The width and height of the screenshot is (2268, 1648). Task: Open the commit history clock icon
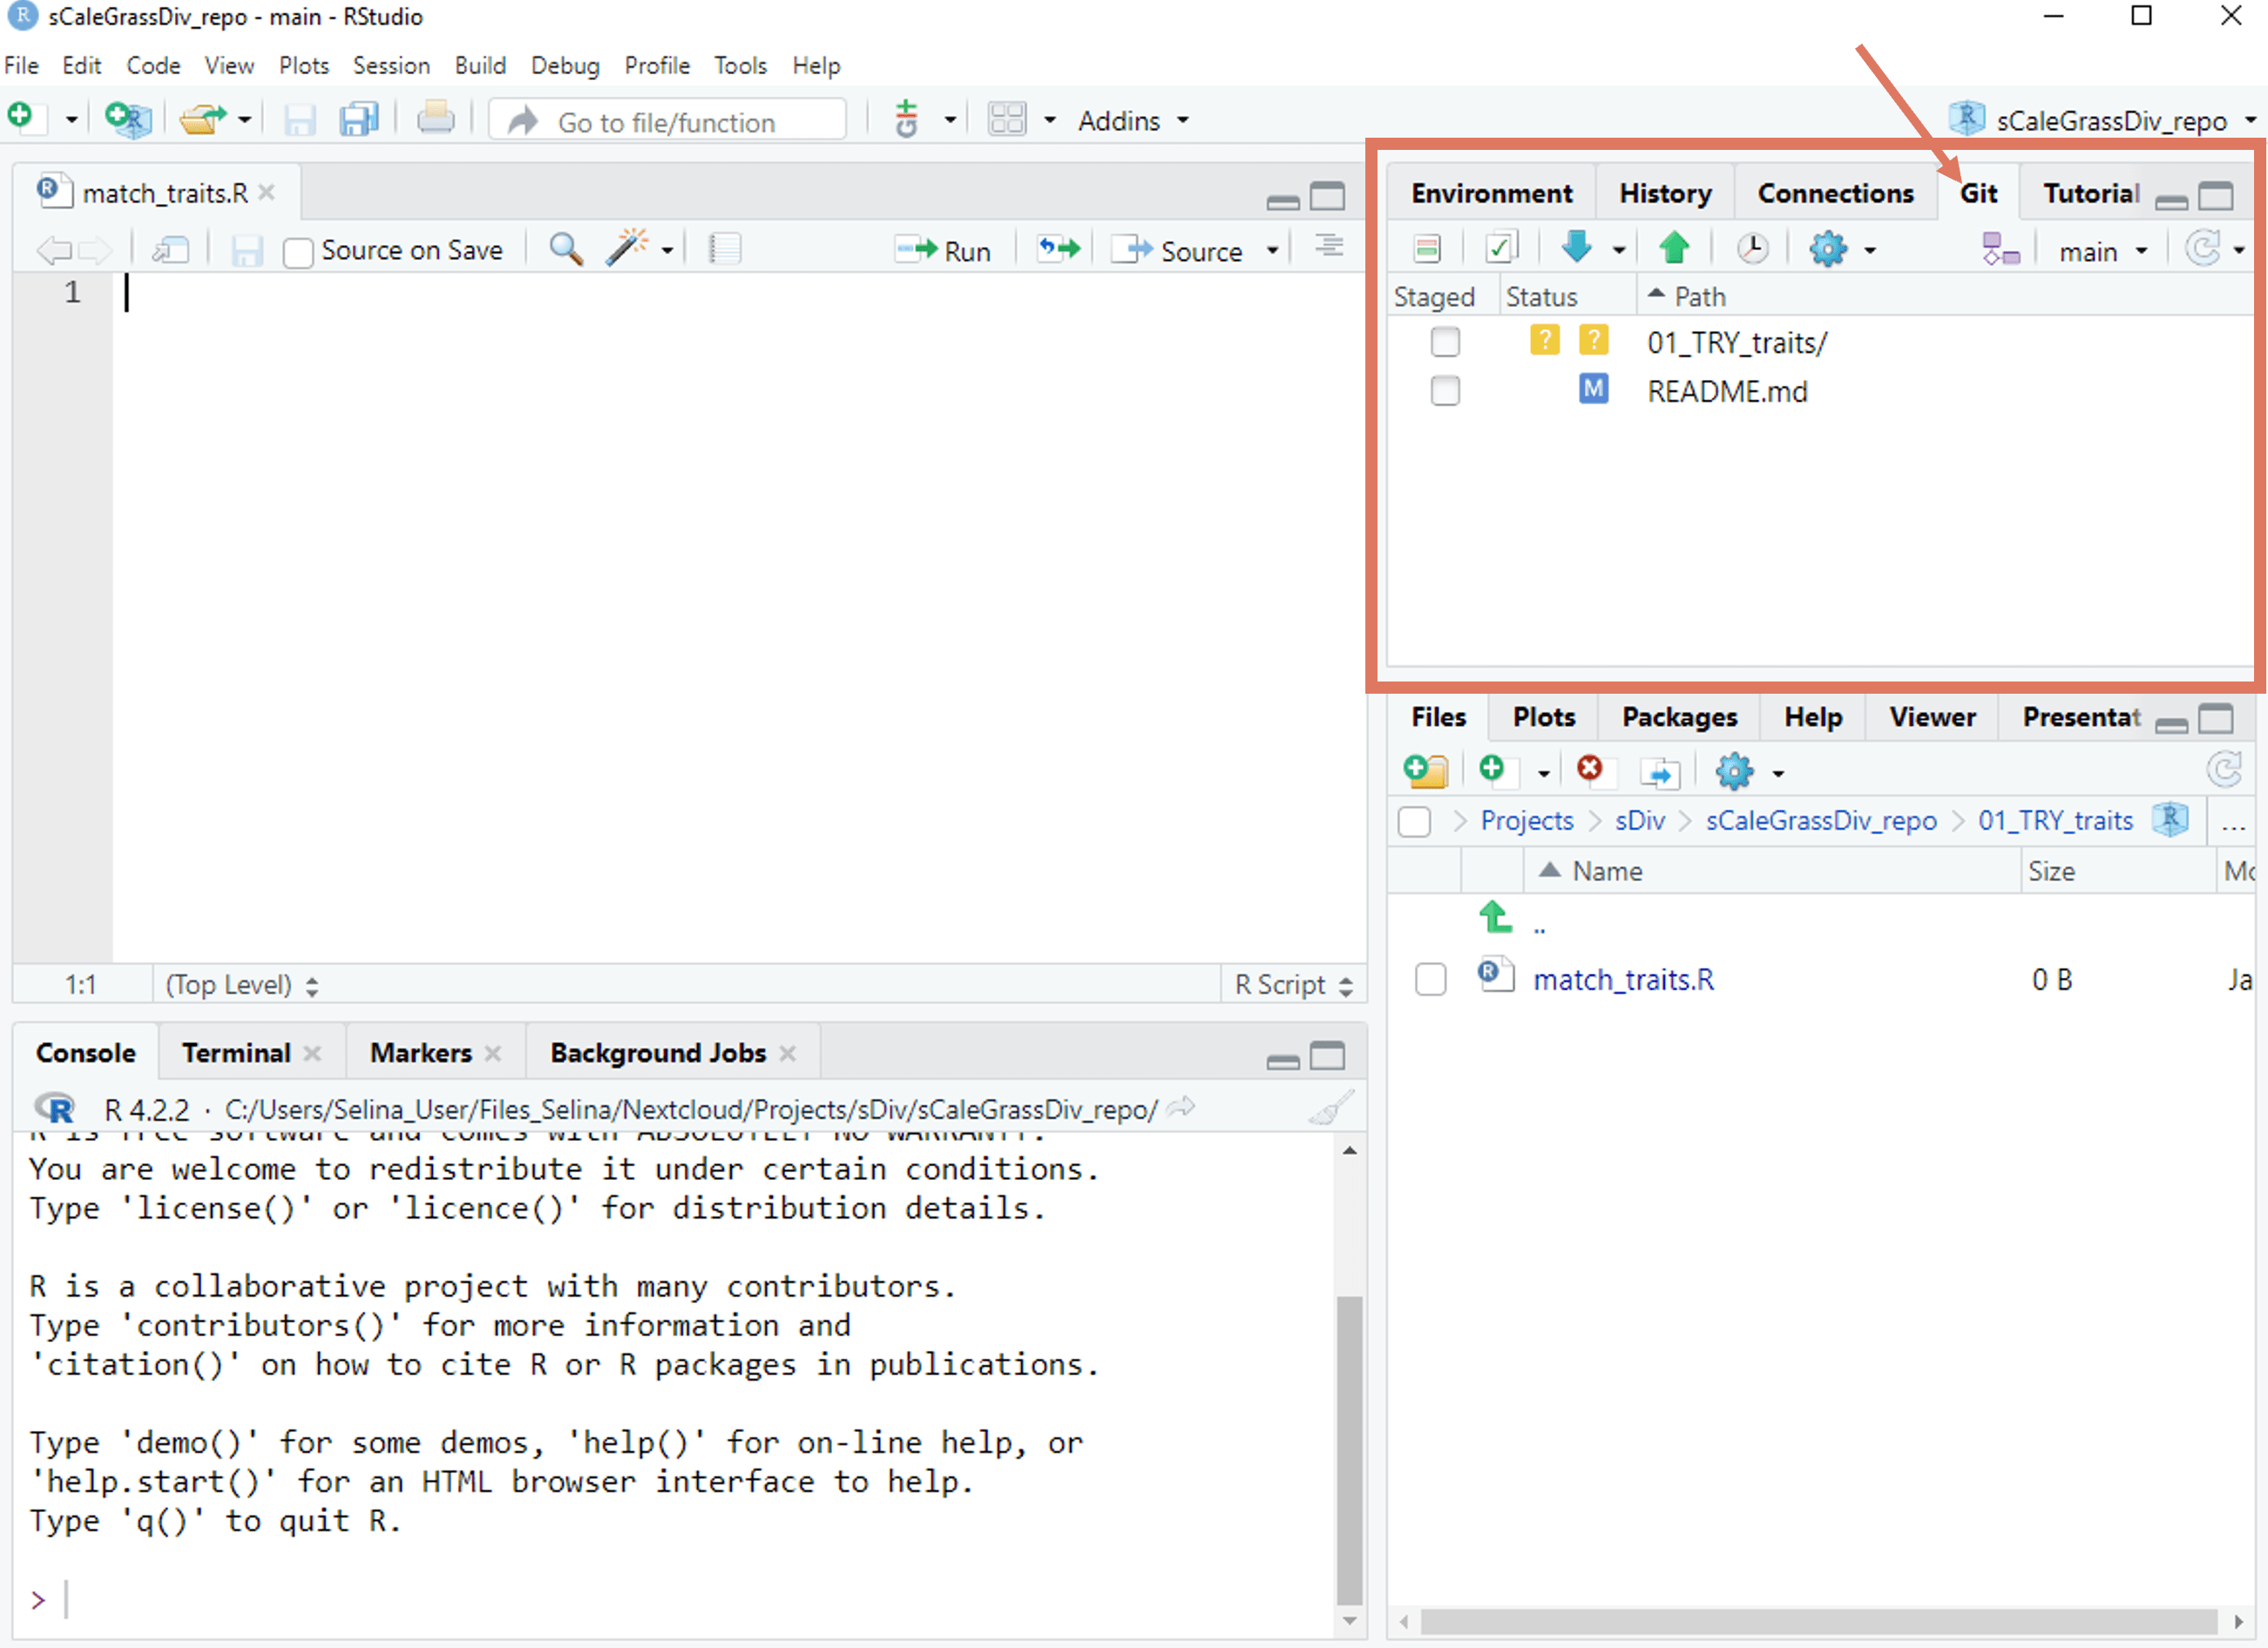click(x=1753, y=248)
